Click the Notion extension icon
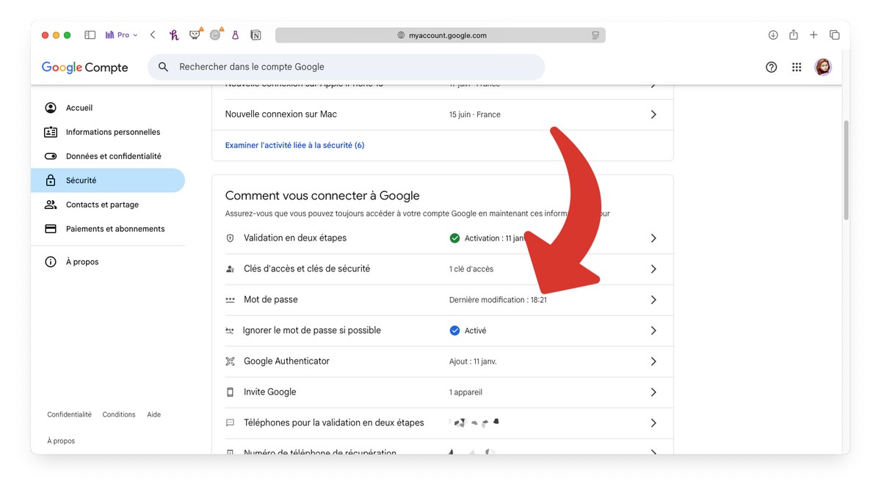The width and height of the screenshot is (881, 495). point(255,35)
